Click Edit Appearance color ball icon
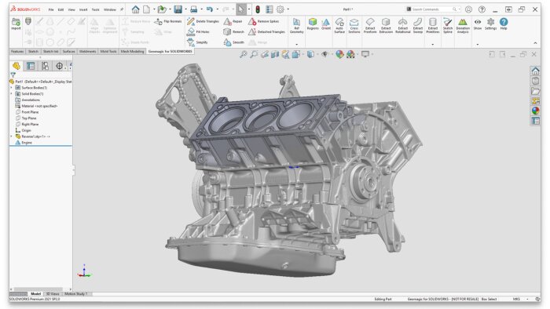The width and height of the screenshot is (550, 309). (x=339, y=54)
